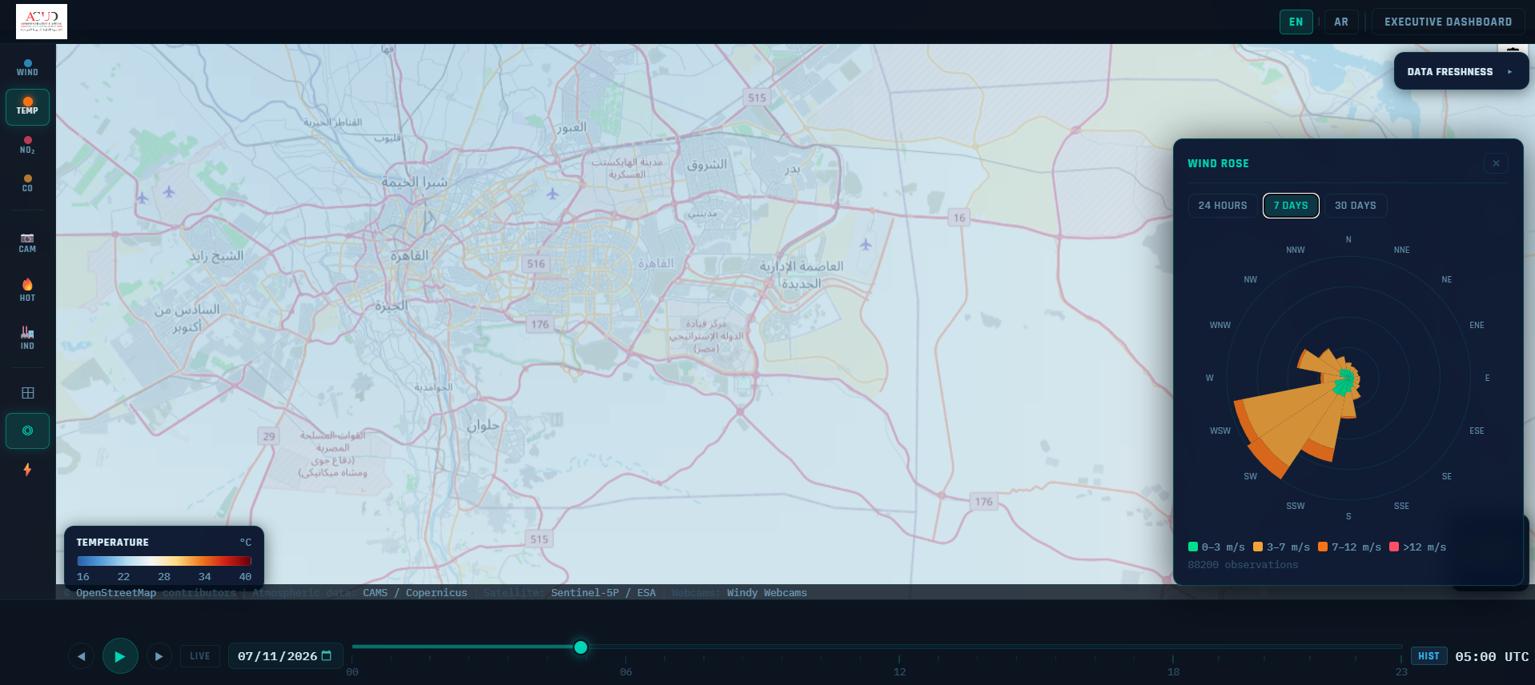Select the 7 DAYS wind rose tab

coord(1291,206)
